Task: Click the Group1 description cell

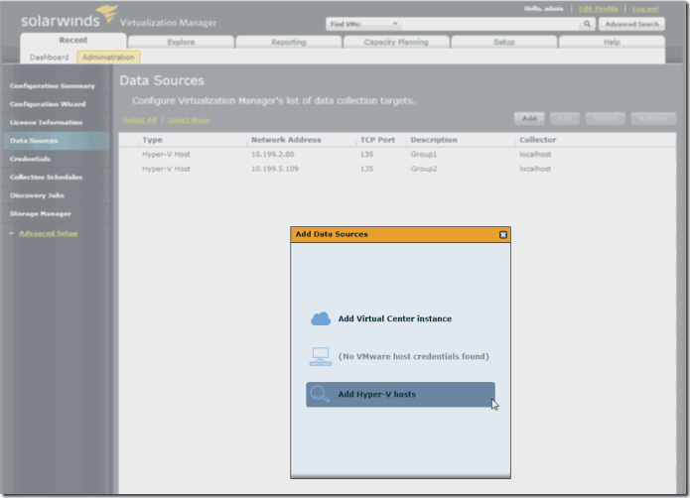Action: (424, 155)
